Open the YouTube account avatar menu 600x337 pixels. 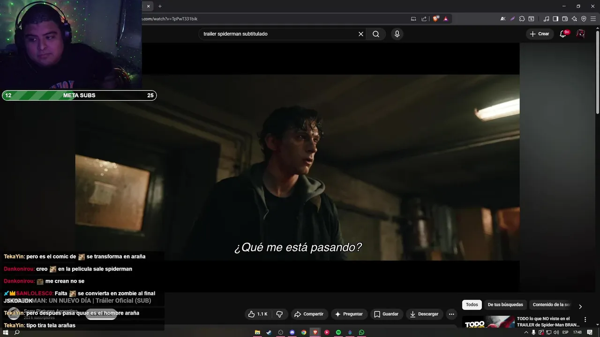point(581,34)
